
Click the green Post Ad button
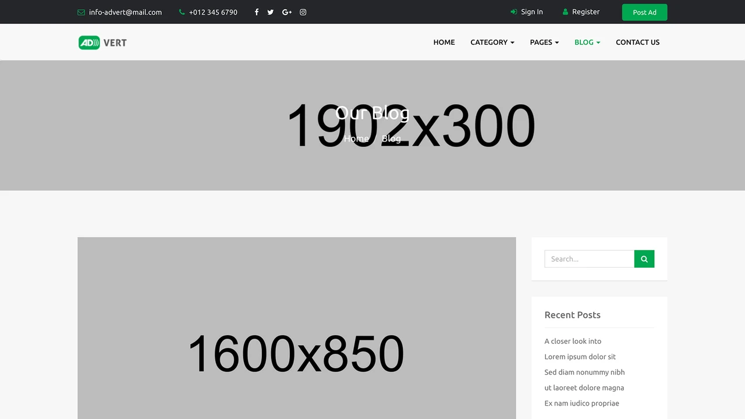click(x=645, y=12)
